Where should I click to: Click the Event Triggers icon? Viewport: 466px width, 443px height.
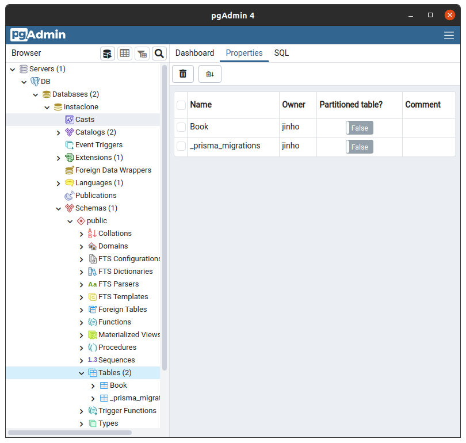(x=69, y=145)
